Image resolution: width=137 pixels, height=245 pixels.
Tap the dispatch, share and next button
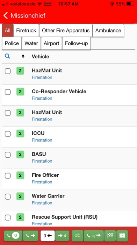[x=94, y=235]
